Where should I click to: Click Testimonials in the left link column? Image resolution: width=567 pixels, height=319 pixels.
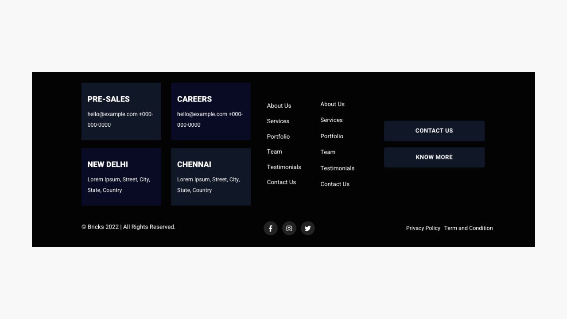coord(284,167)
